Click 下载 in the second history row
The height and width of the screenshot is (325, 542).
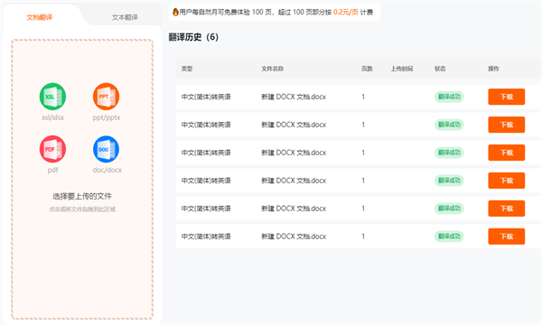pos(507,125)
